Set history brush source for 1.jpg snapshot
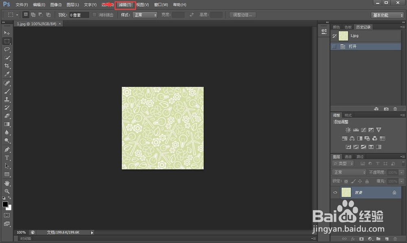The width and height of the screenshot is (407, 243). (334, 36)
